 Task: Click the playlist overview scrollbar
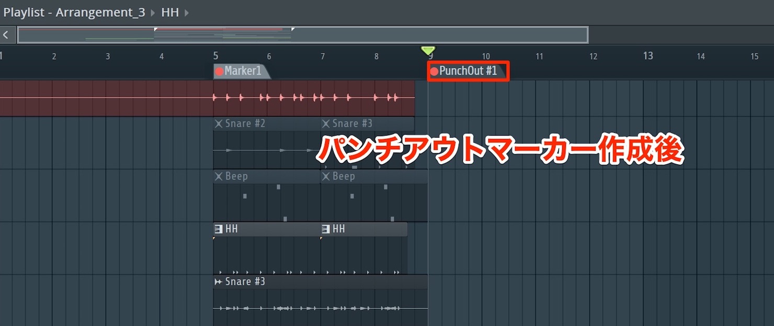303,35
